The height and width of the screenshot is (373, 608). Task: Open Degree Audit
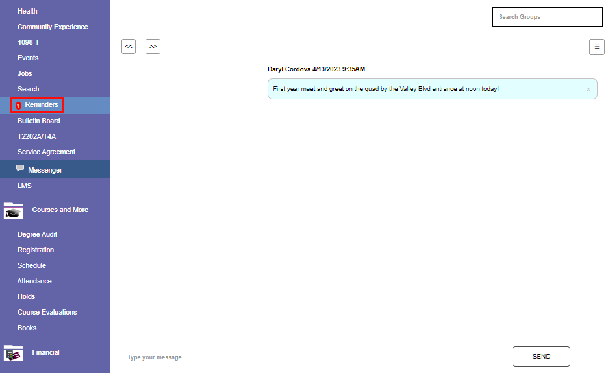point(37,234)
